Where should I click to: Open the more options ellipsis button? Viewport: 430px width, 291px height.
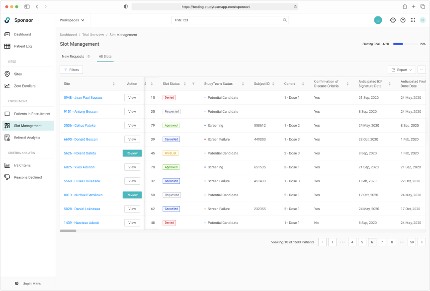point(422,70)
